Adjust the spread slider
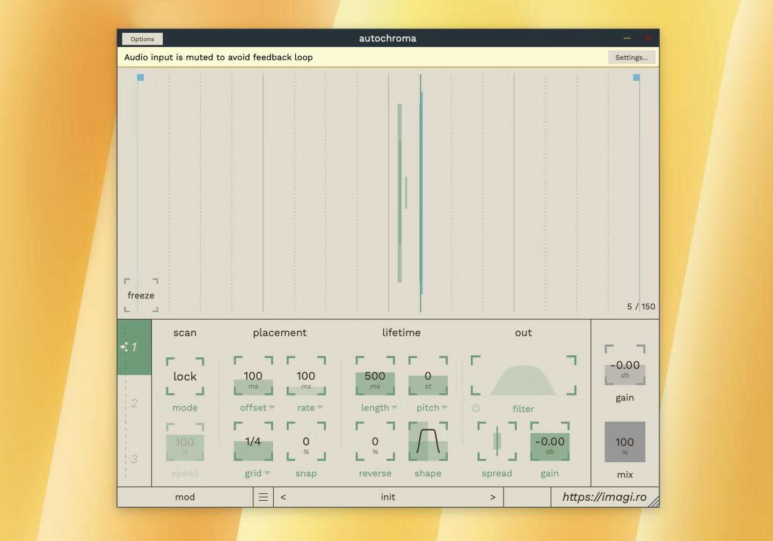This screenshot has height=541, width=773. [x=496, y=442]
